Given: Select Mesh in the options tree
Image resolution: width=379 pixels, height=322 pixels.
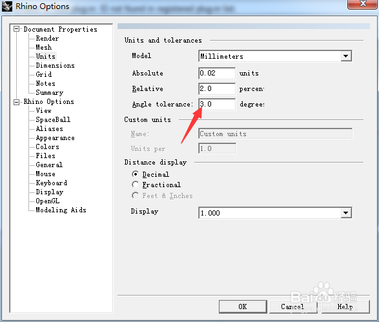Looking at the screenshot, I should (x=44, y=47).
